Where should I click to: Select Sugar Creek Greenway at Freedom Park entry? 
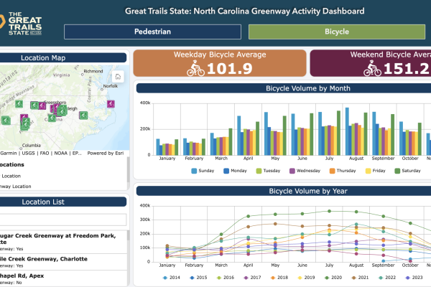pyautogui.click(x=64, y=242)
